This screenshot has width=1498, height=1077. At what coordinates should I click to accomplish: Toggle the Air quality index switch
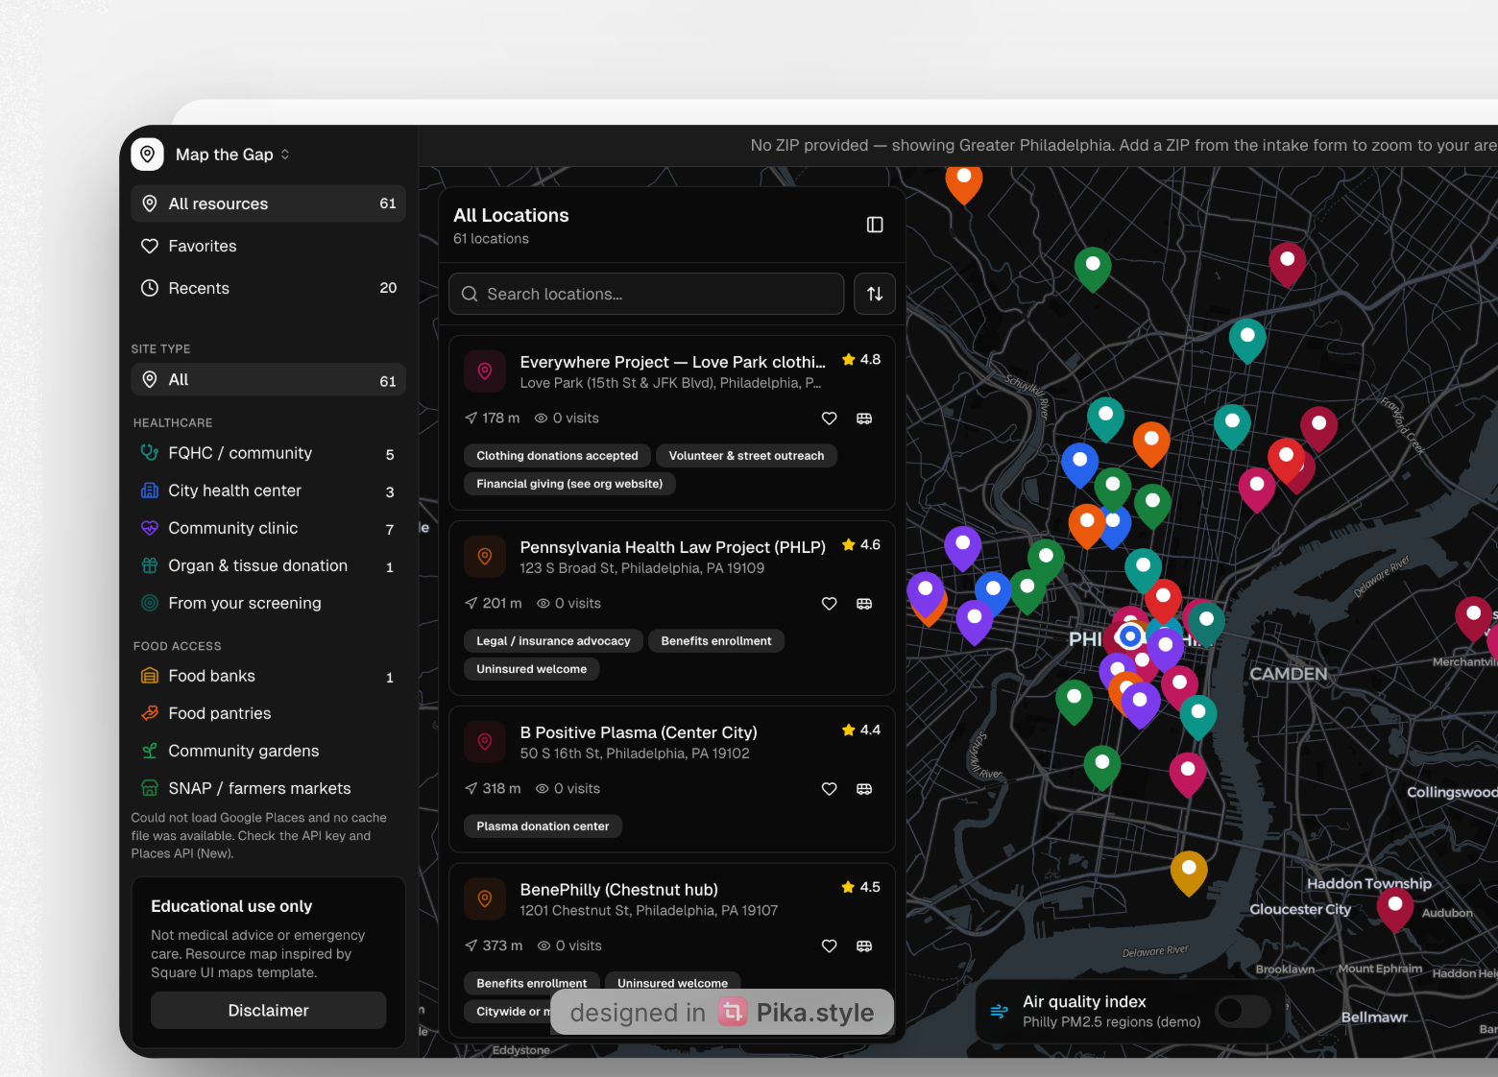[x=1243, y=1011]
